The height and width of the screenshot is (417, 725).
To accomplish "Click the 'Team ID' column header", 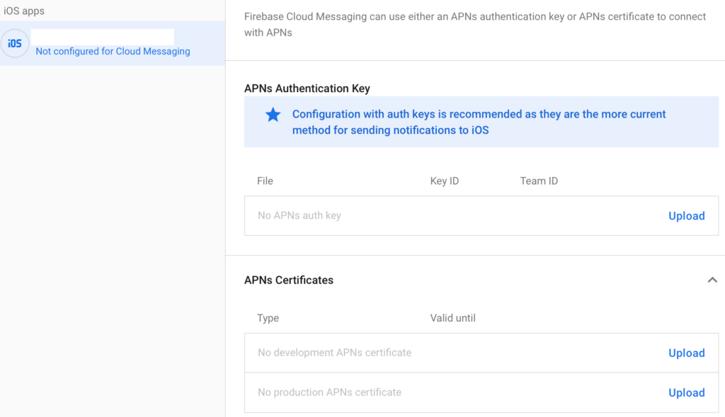I will (x=538, y=181).
